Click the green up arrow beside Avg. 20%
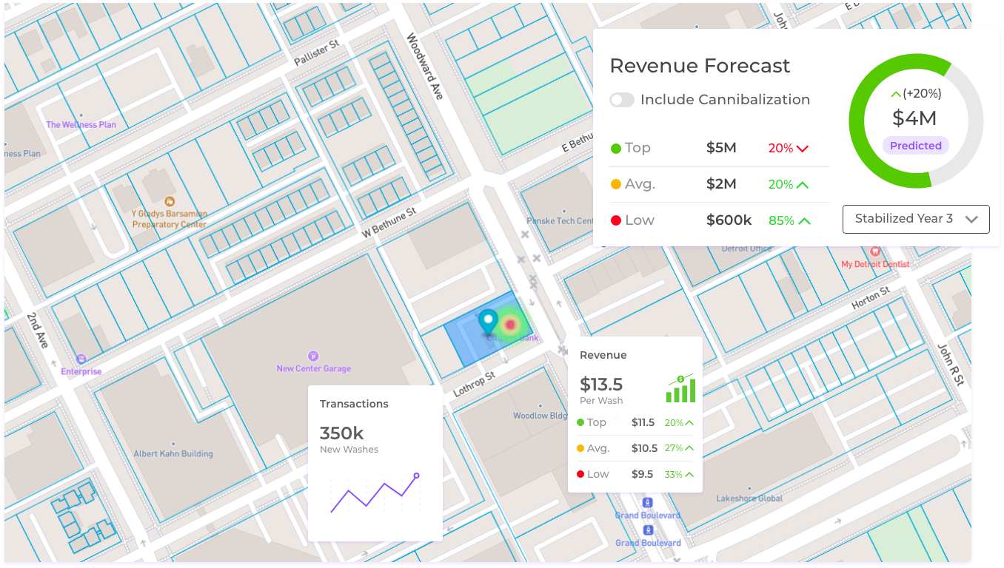Image resolution: width=1004 pixels, height=568 pixels. point(803,184)
